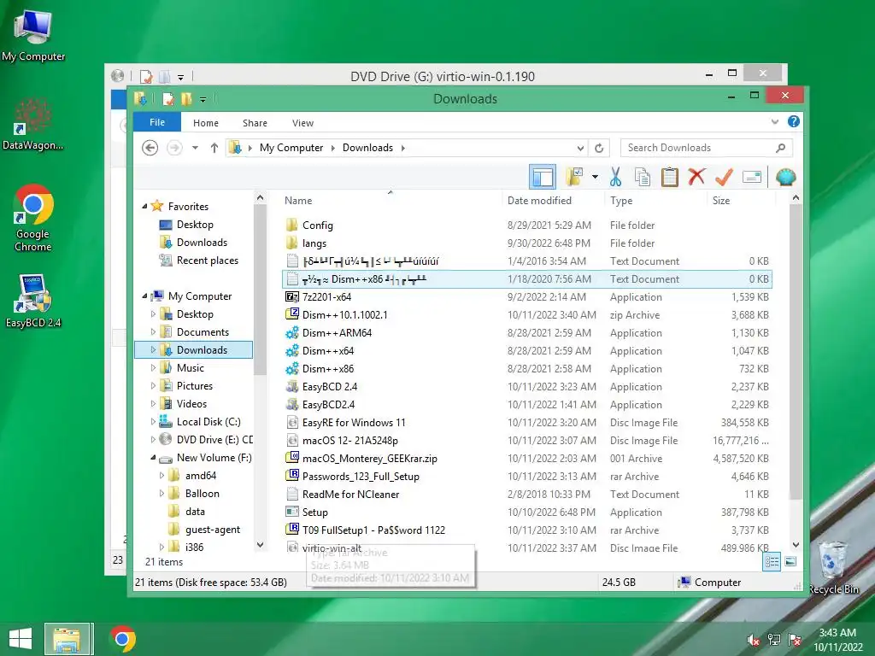Select the EasyRE for Windows 11 disc image icon

coord(292,422)
